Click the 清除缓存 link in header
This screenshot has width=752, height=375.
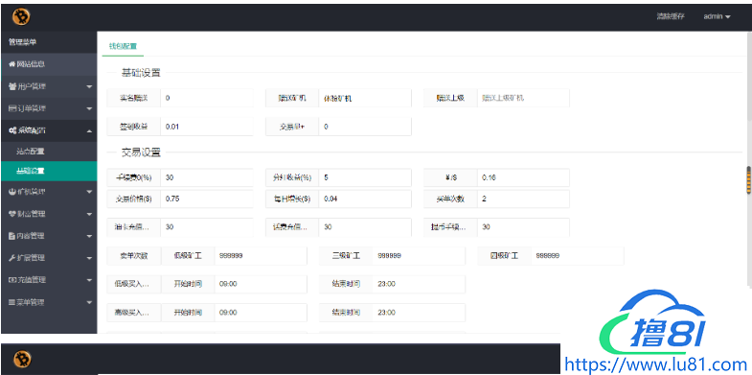[671, 16]
